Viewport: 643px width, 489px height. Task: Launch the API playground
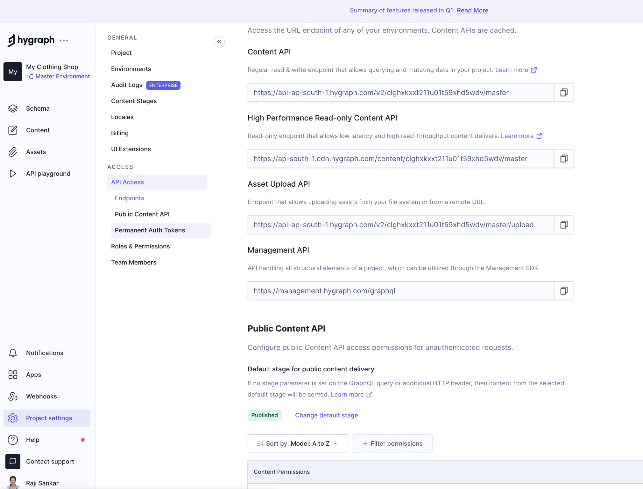click(x=13, y=173)
